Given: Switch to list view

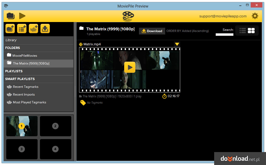Looking at the screenshot, I should [243, 31].
